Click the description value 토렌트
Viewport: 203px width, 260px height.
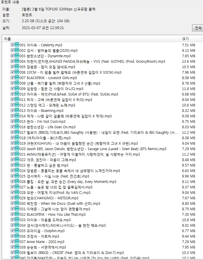27,15
